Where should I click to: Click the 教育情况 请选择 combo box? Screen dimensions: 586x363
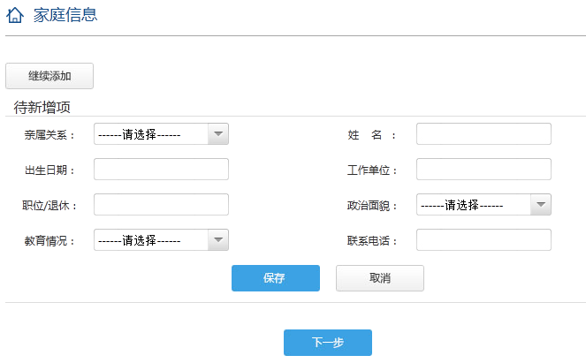[161, 239]
